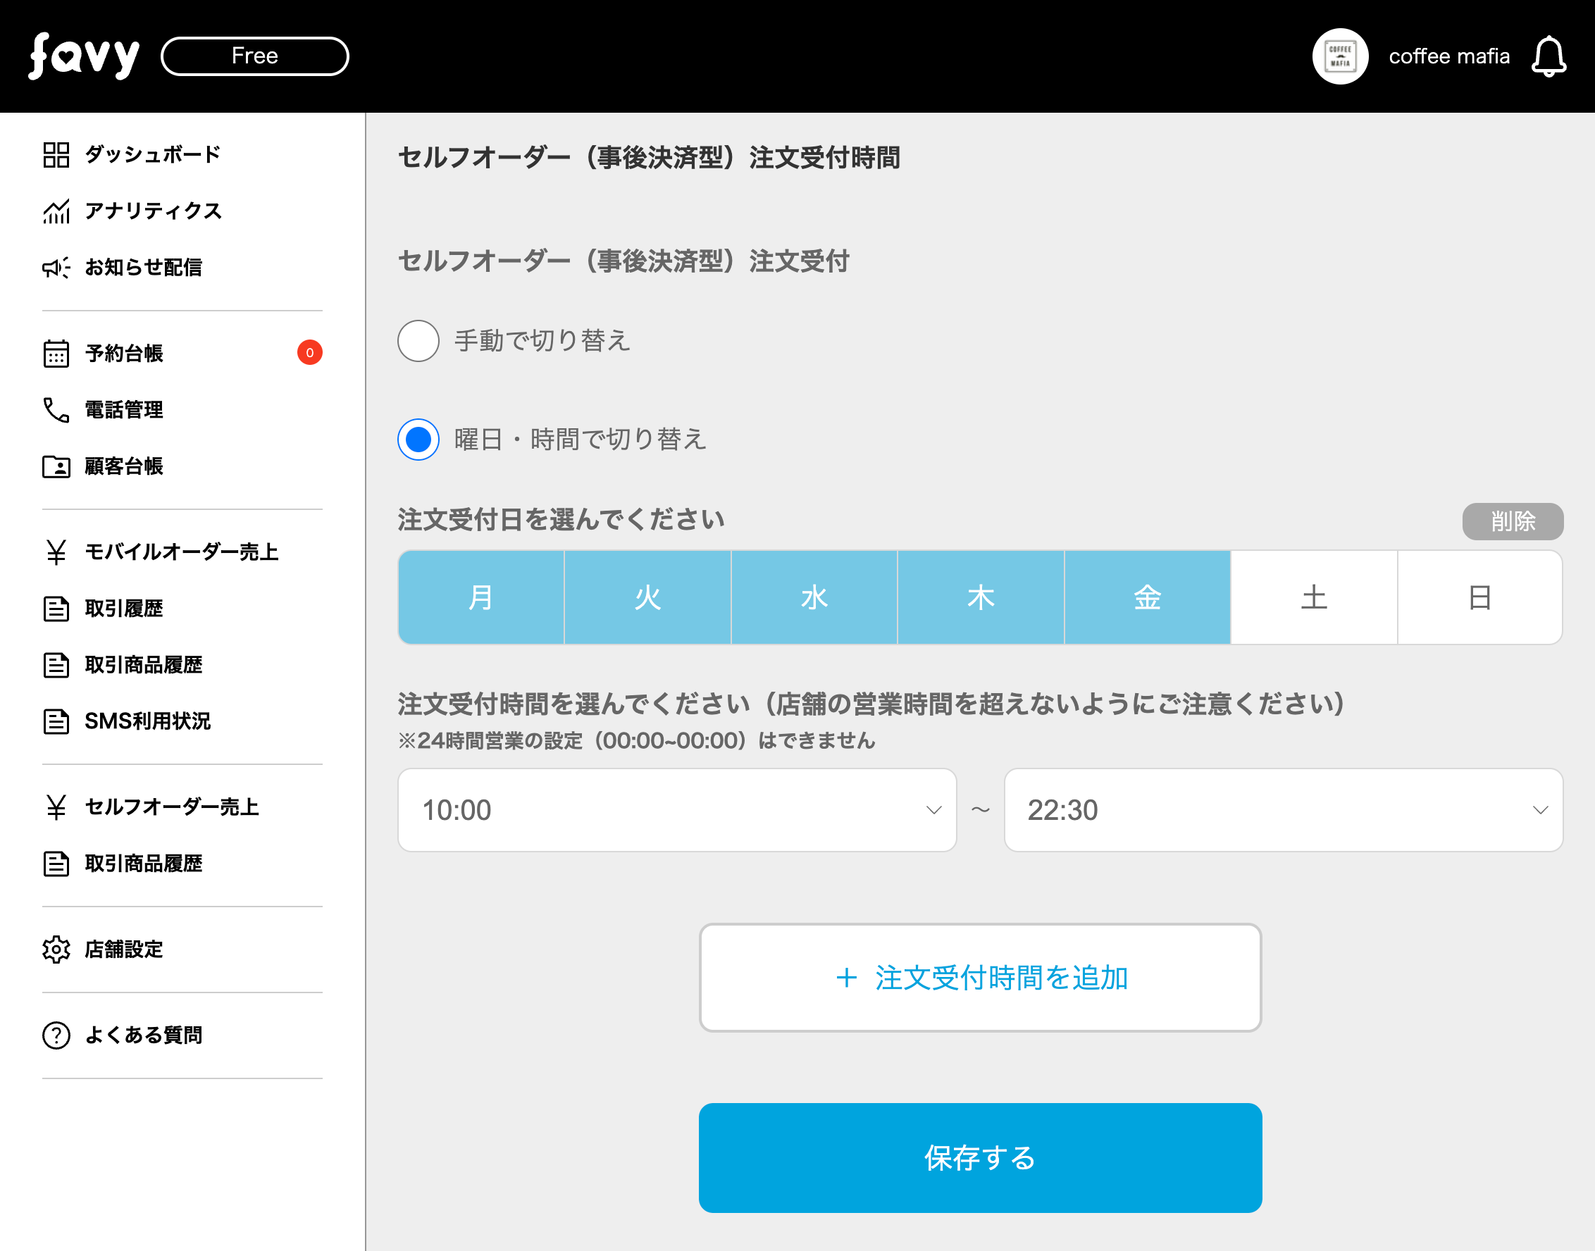Select the 手動で切り替え radio button
Viewport: 1595px width, 1251px height.
418,341
